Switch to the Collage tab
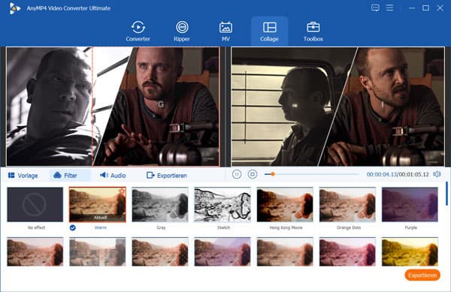Viewport: 451px width, 292px height. (270, 32)
